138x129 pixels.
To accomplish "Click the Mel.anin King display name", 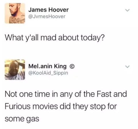I will 48,66.
